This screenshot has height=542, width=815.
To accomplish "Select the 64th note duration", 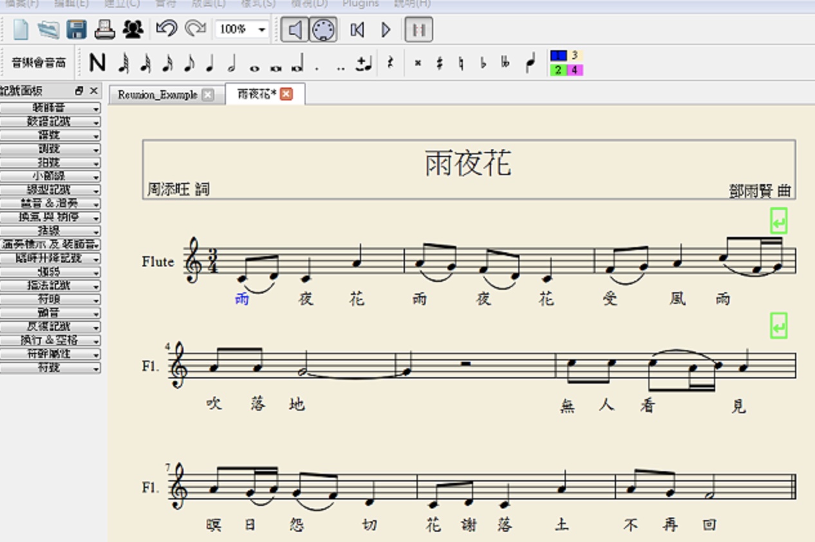I will 124,63.
